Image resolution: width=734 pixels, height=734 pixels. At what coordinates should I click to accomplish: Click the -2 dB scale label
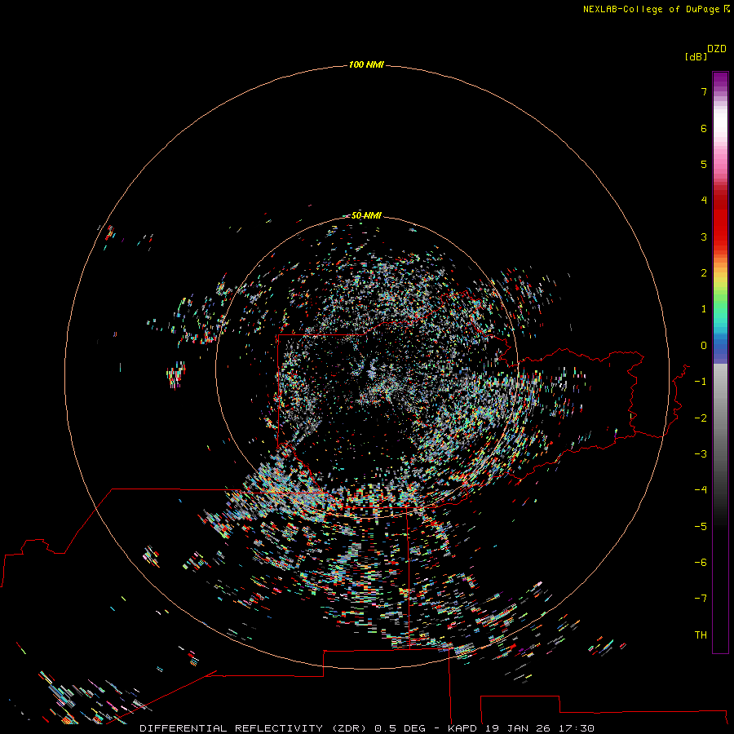(701, 418)
